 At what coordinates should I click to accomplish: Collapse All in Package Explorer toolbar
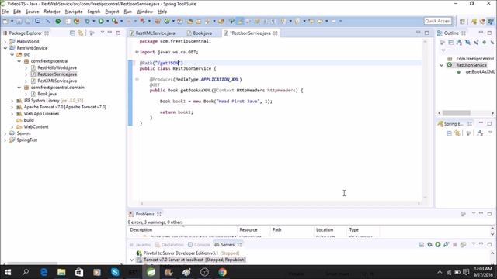72,33
